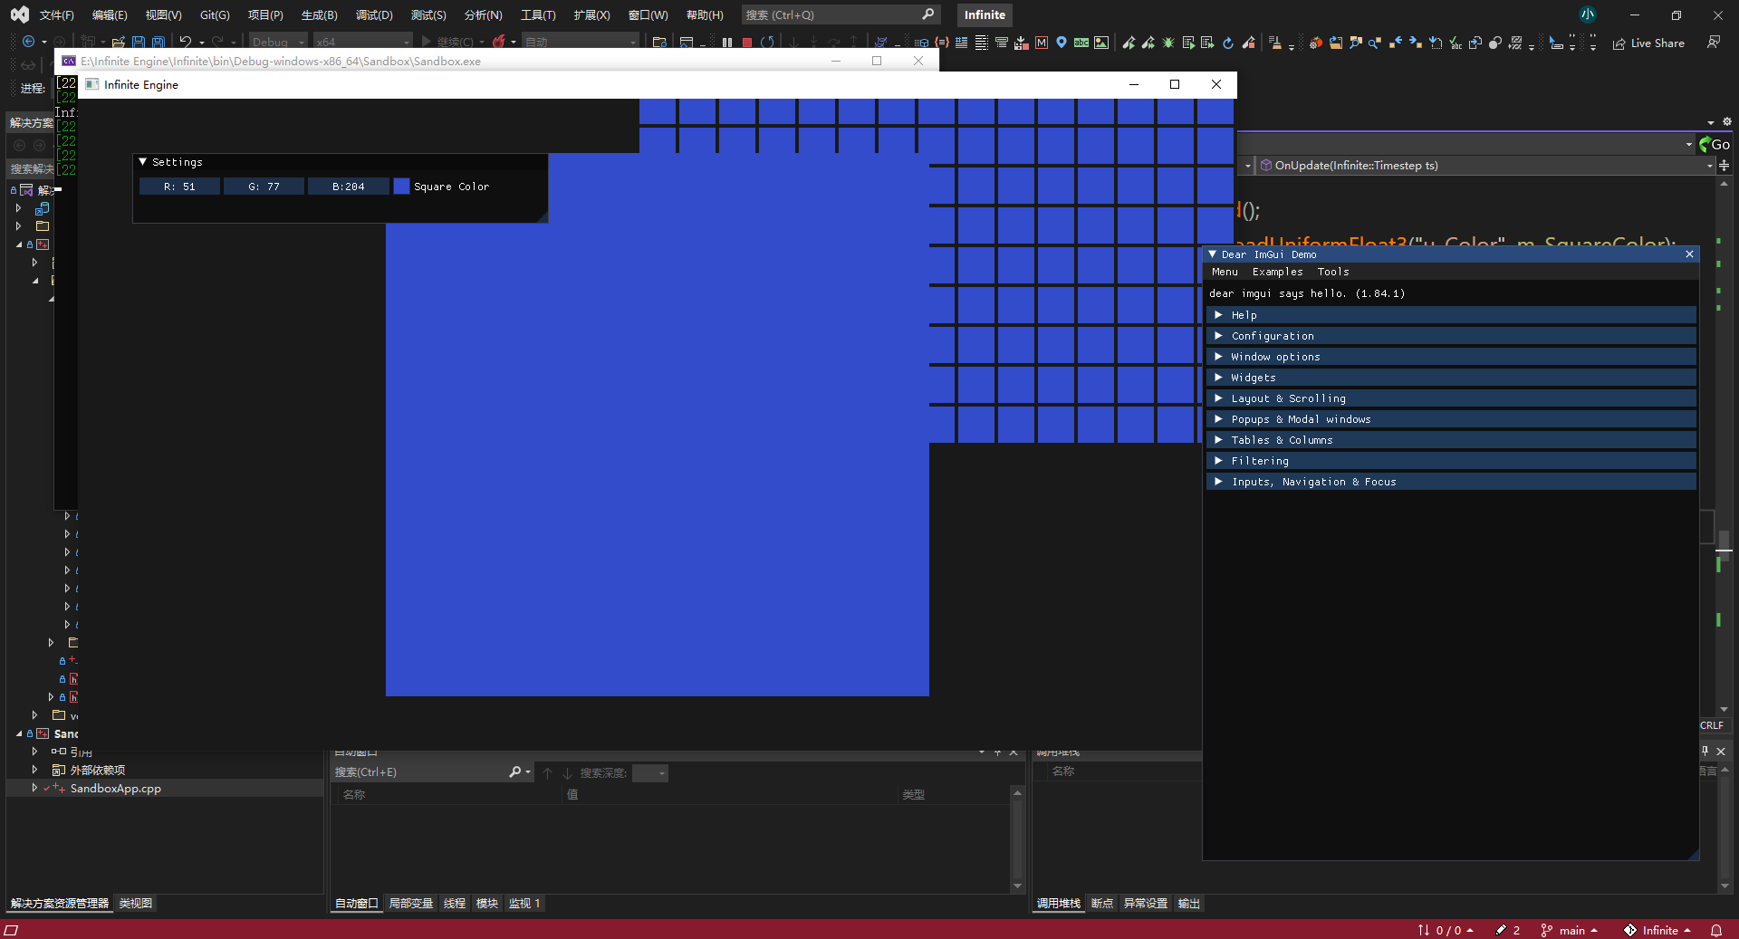This screenshot has width=1739, height=939.
Task: Click the Infinite repository status button
Action: pos(1657,930)
